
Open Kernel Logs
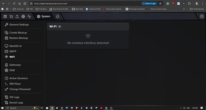point(14,103)
